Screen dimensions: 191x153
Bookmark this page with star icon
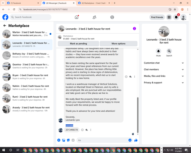pos(175,9)
